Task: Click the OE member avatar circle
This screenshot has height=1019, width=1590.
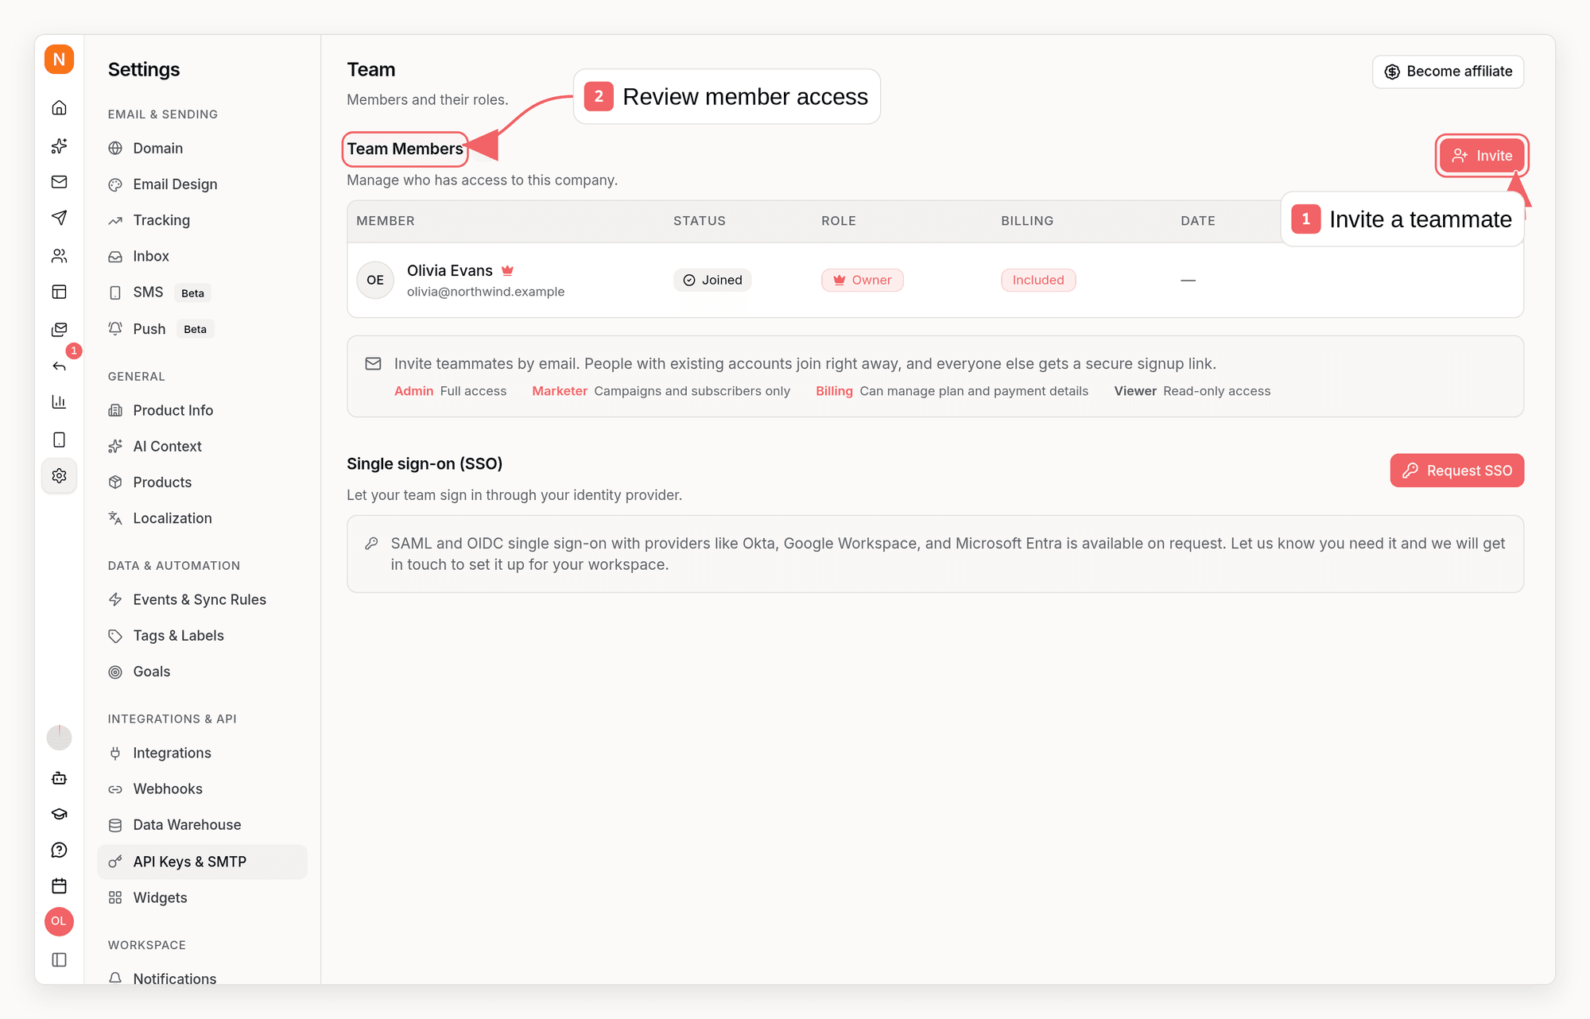Action: [375, 280]
